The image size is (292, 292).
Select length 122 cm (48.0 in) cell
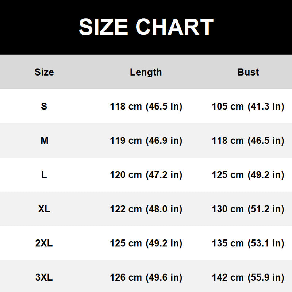[146, 209]
